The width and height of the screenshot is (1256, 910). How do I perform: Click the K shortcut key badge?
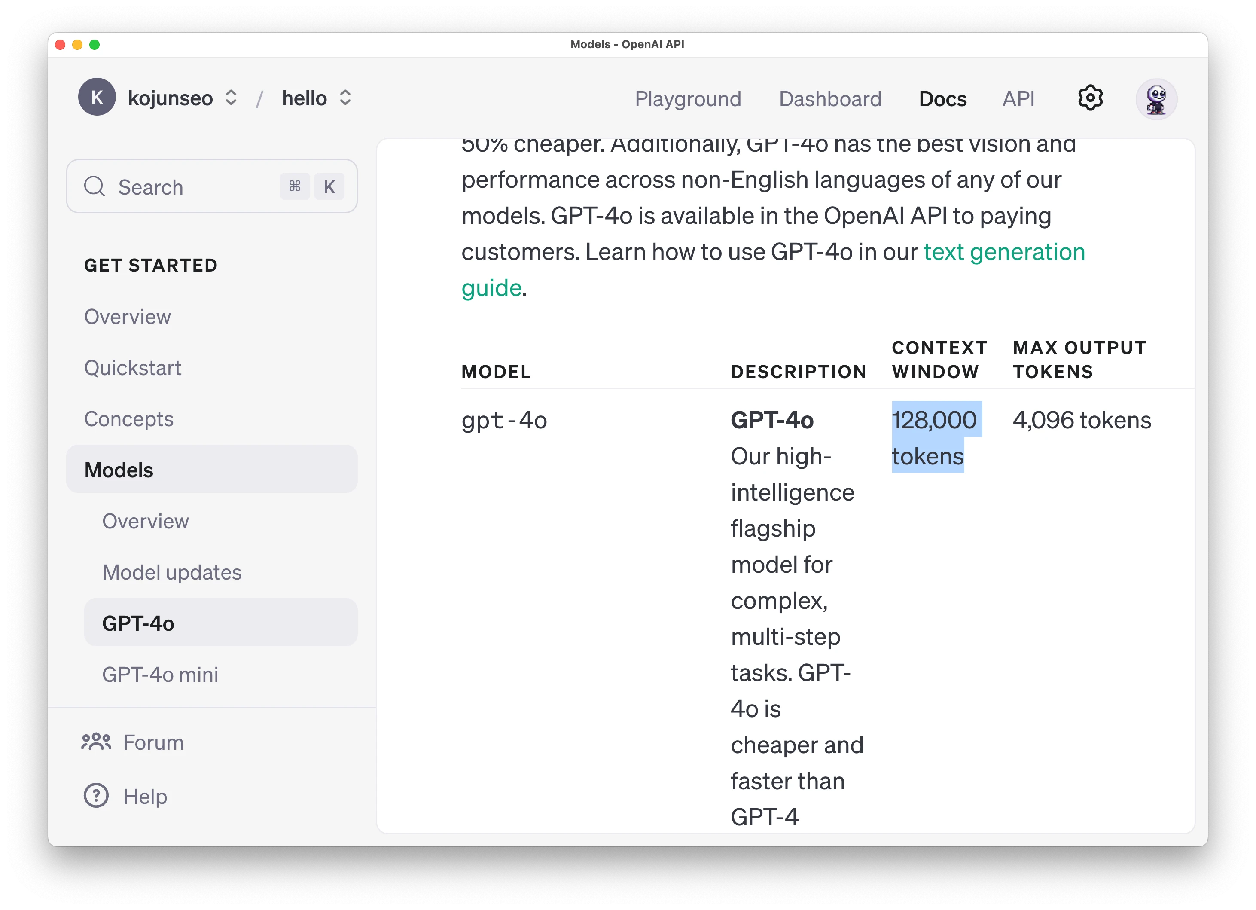click(329, 186)
